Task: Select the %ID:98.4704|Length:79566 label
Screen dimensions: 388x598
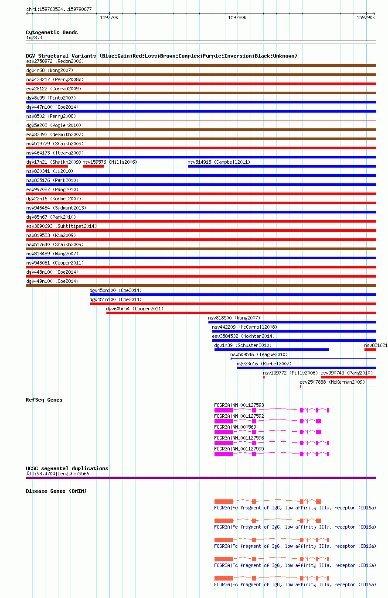Action: 58,474
